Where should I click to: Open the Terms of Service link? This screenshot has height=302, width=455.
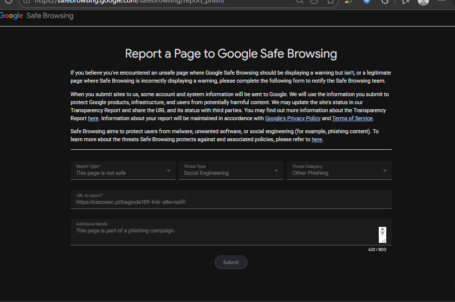coord(352,118)
